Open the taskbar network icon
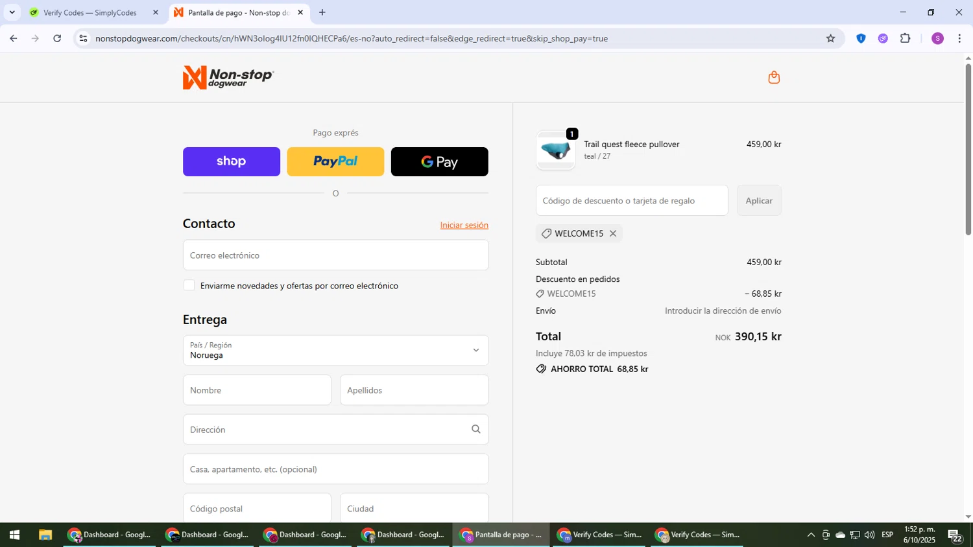This screenshot has width=973, height=547. click(855, 535)
